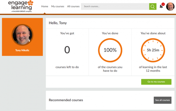Click the Tony Nikolic name label
176x111 pixels.
[22, 50]
